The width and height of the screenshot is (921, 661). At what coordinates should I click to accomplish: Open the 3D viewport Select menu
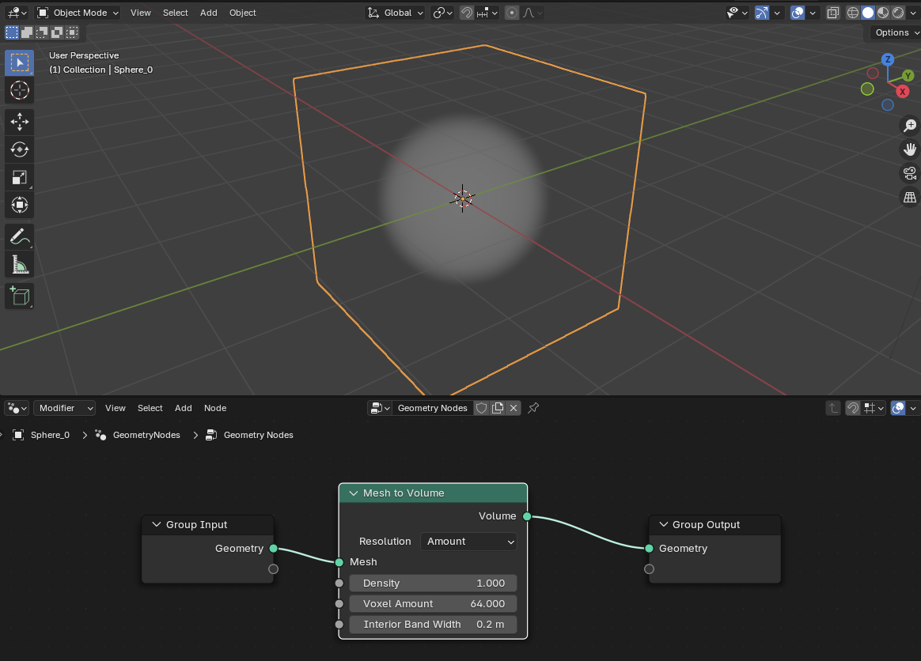tap(175, 13)
